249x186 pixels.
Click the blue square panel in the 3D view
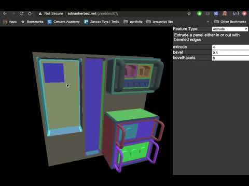pyautogui.click(x=53, y=73)
